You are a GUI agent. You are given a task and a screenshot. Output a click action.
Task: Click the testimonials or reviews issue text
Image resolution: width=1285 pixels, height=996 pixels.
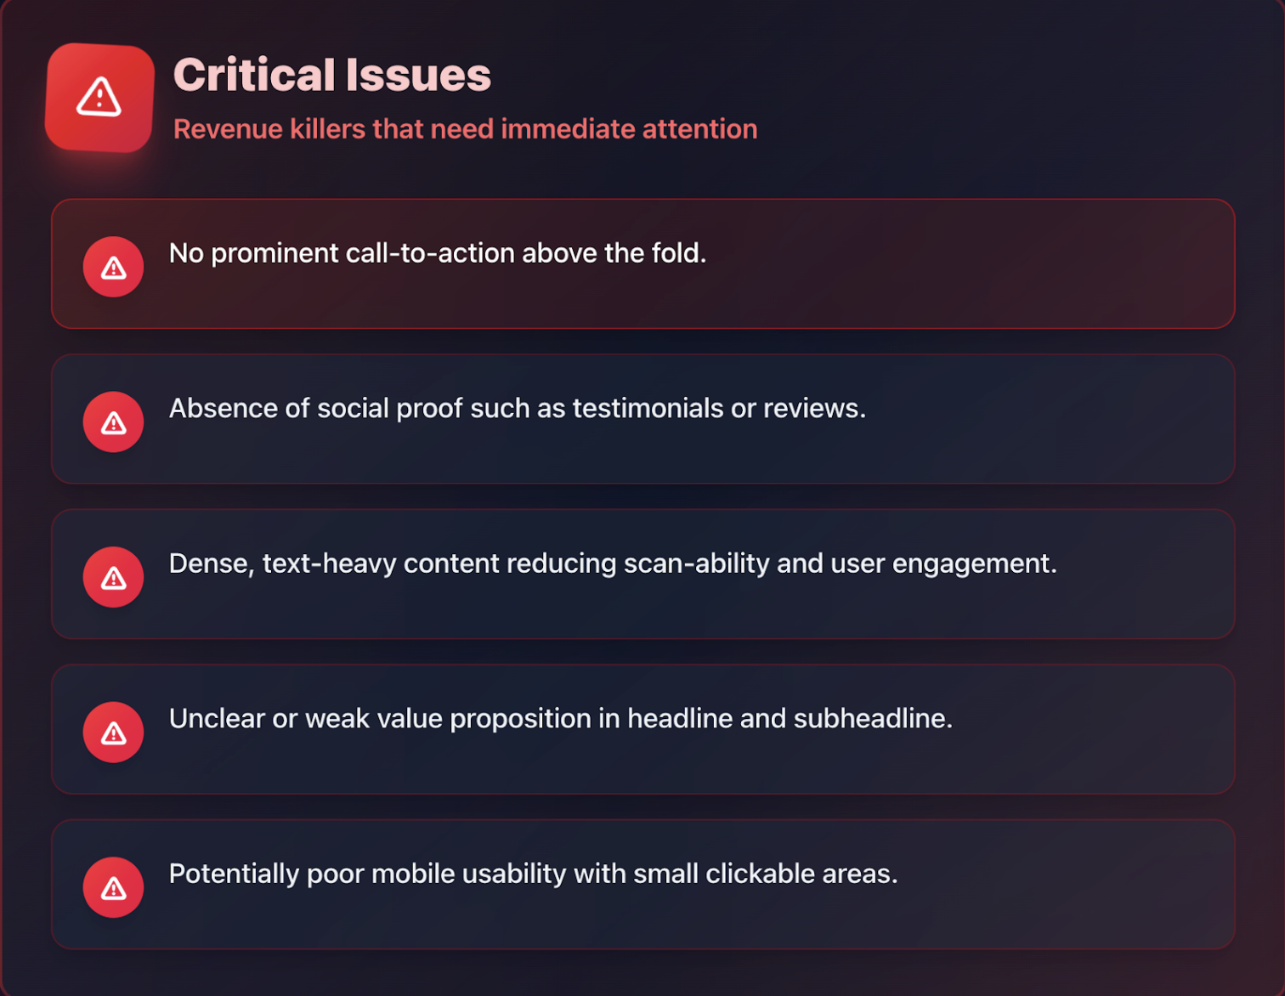click(518, 409)
